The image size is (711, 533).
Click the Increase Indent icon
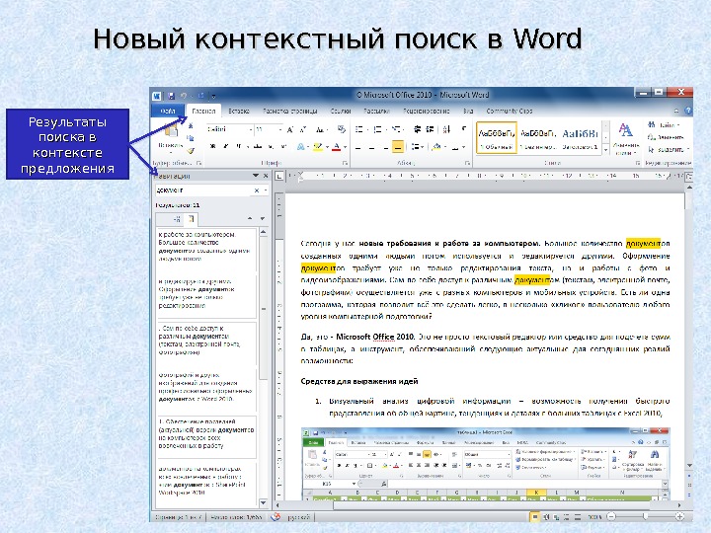pyautogui.click(x=431, y=129)
